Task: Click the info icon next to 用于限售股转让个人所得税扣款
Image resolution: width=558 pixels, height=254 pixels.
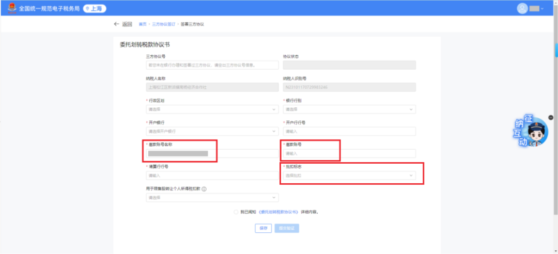Action: click(204, 189)
